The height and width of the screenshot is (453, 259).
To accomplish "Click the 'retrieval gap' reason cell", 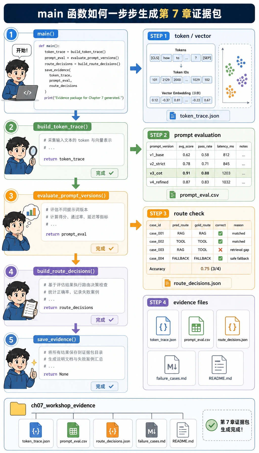I will click(x=240, y=250).
